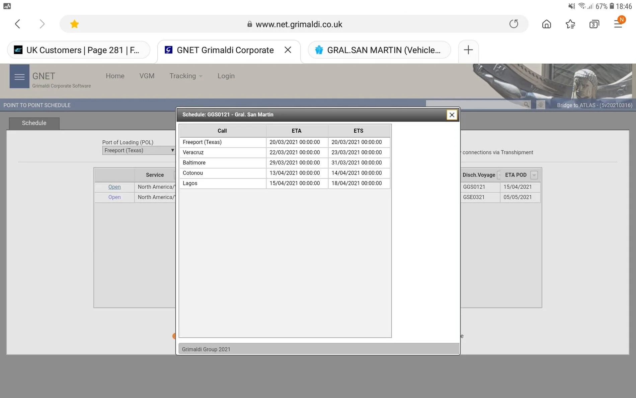Go forward with the browser forward arrow
This screenshot has width=636, height=398.
[42, 24]
